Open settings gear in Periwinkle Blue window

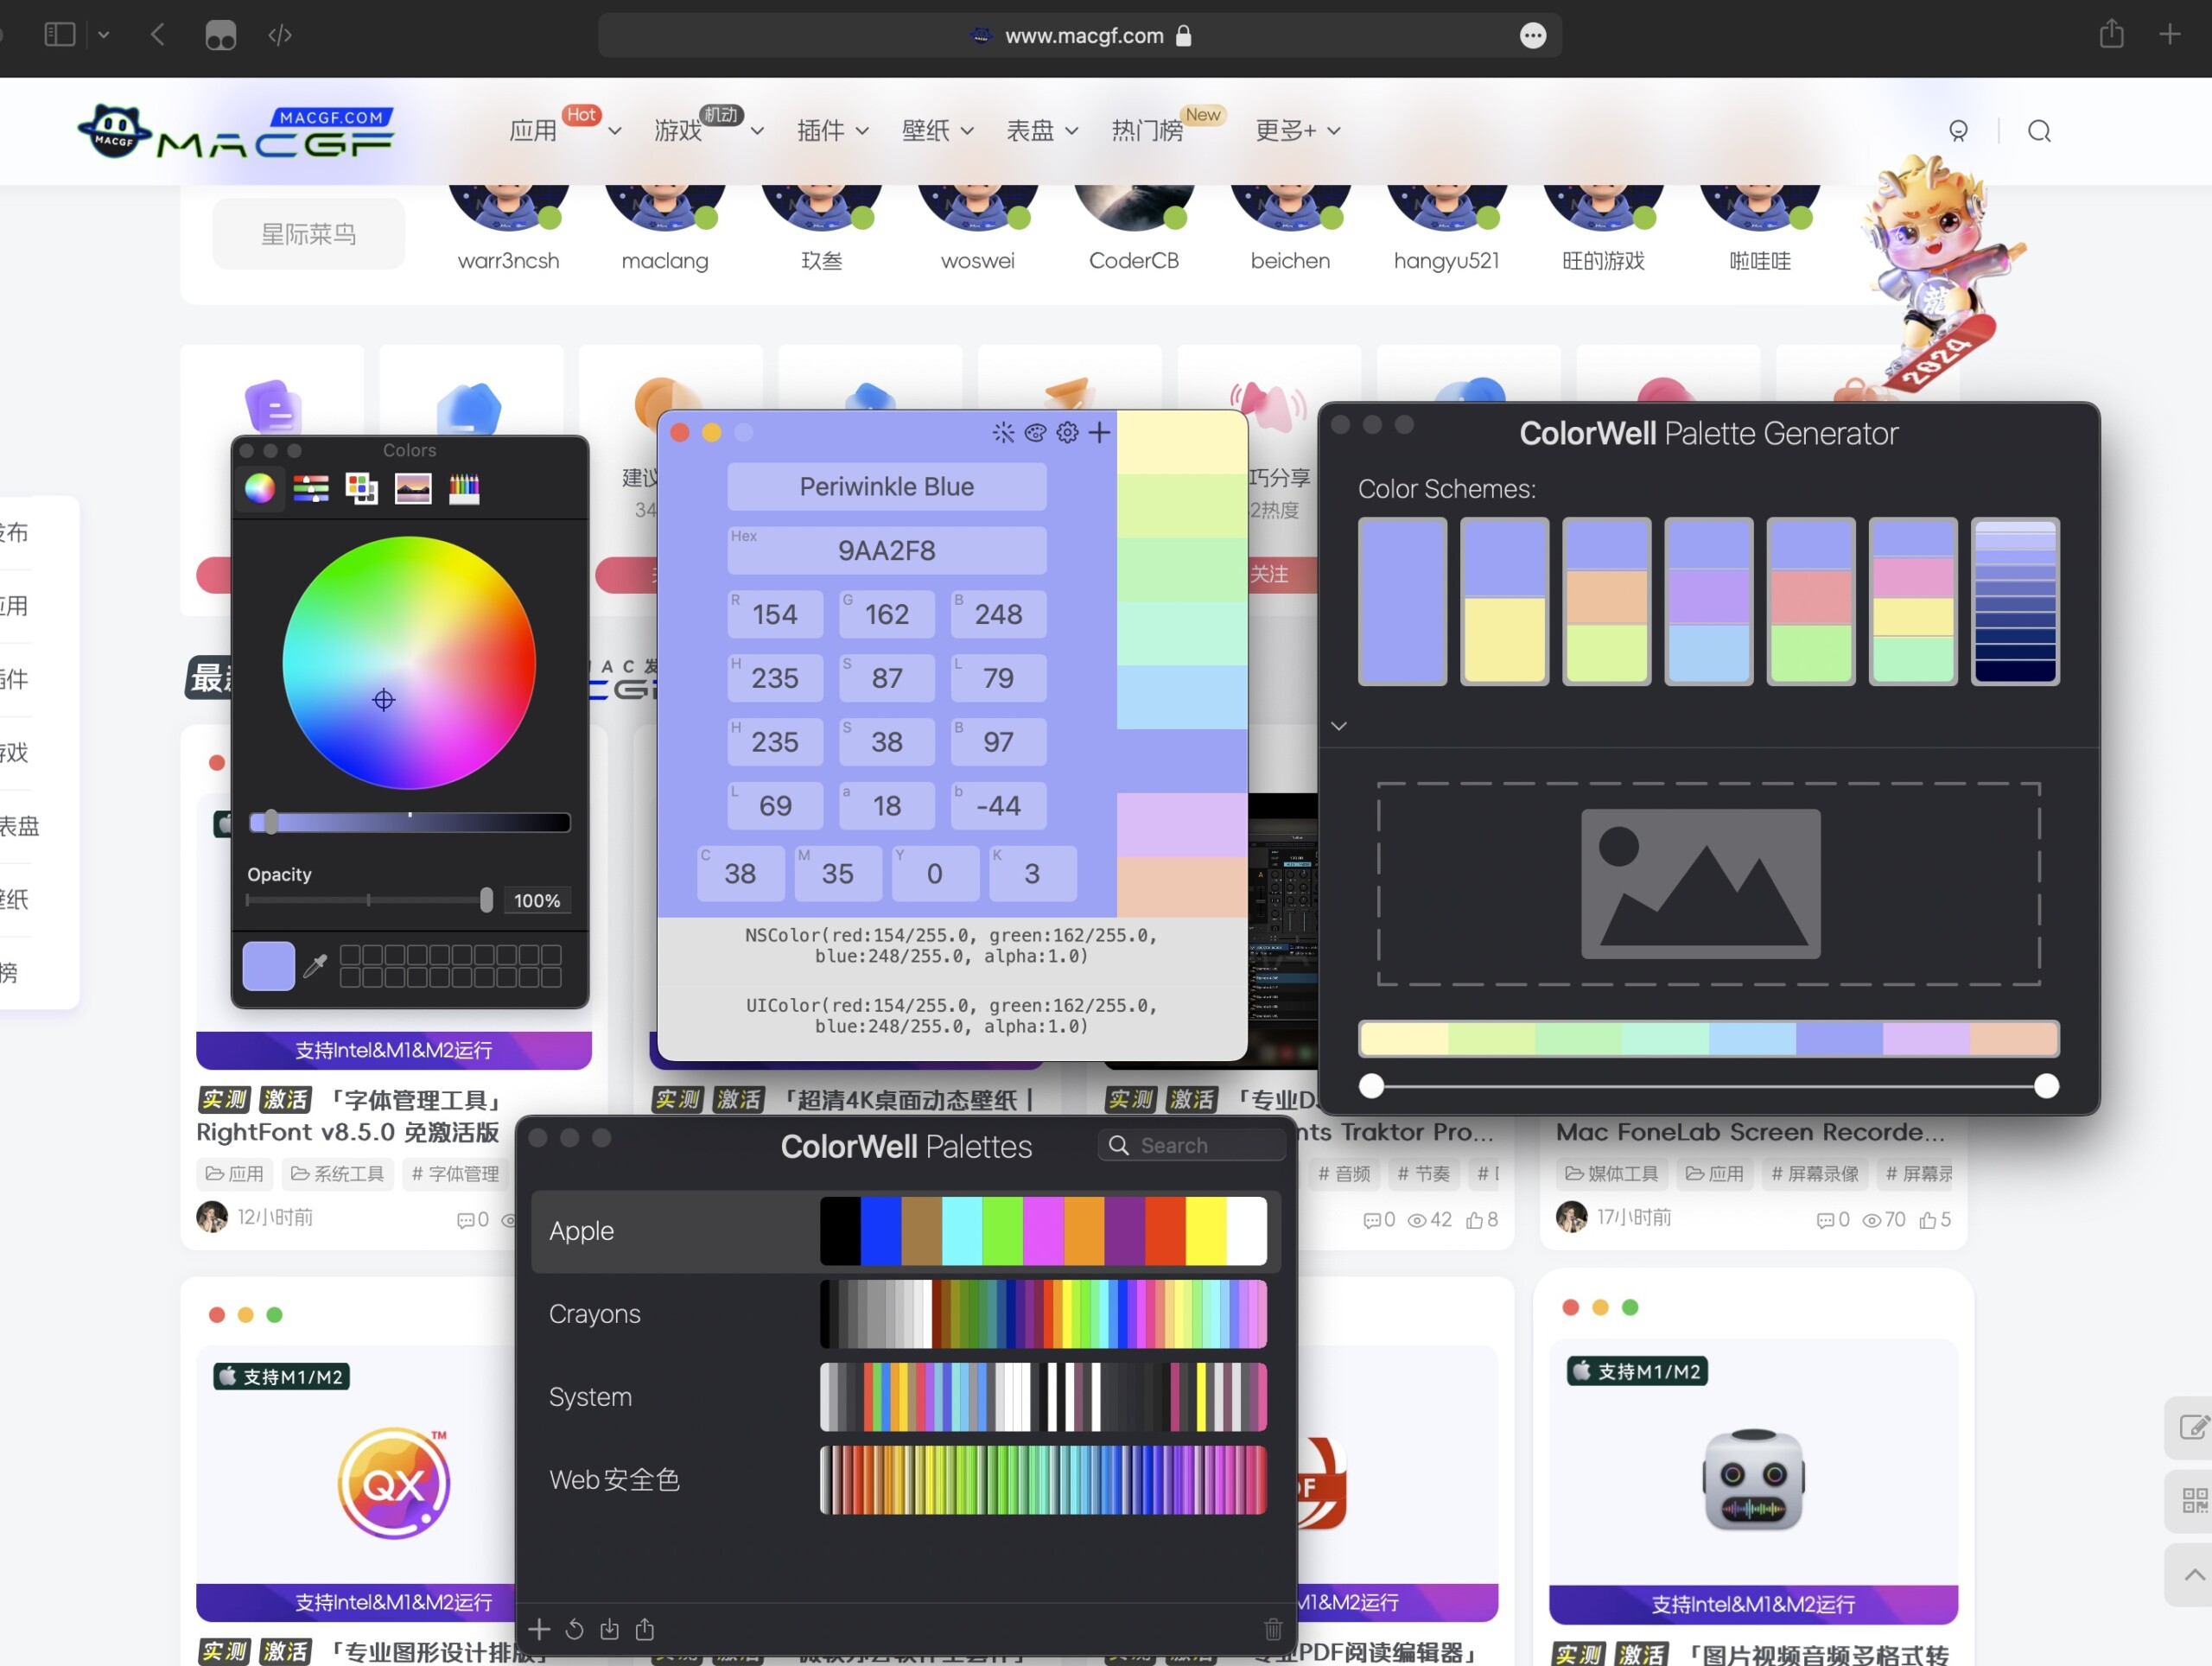pyautogui.click(x=1068, y=432)
